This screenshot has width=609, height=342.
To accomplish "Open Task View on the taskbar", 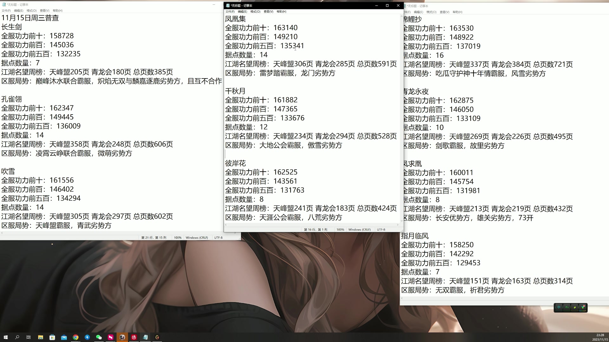I will (x=29, y=337).
